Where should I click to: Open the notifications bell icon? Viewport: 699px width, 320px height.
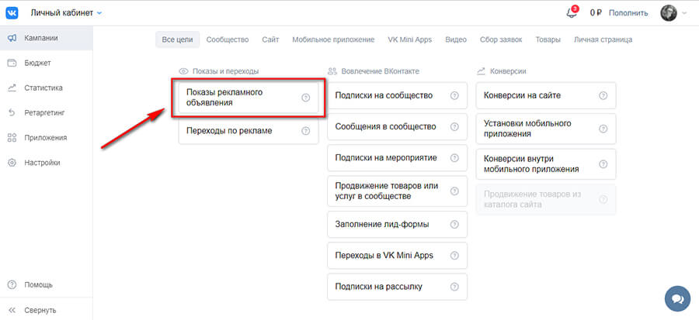coord(572,13)
